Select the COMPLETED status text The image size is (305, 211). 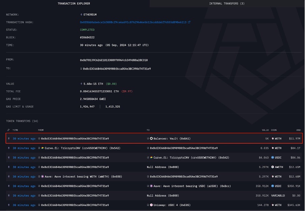pos(87,30)
